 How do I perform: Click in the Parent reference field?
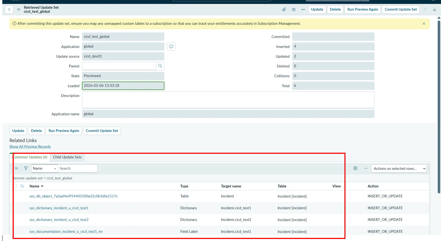pos(119,66)
